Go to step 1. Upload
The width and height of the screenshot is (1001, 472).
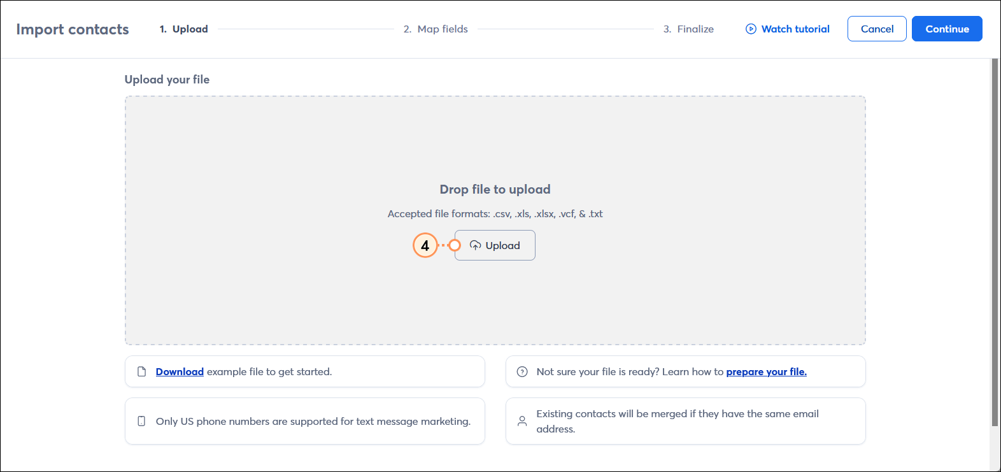[183, 29]
